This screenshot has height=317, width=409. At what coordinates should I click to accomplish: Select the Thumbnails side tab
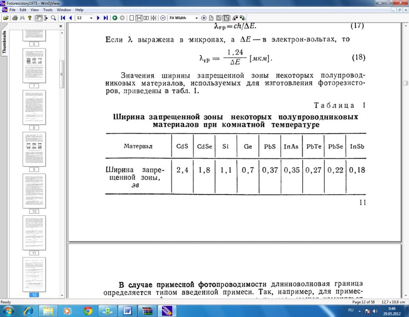(4, 42)
